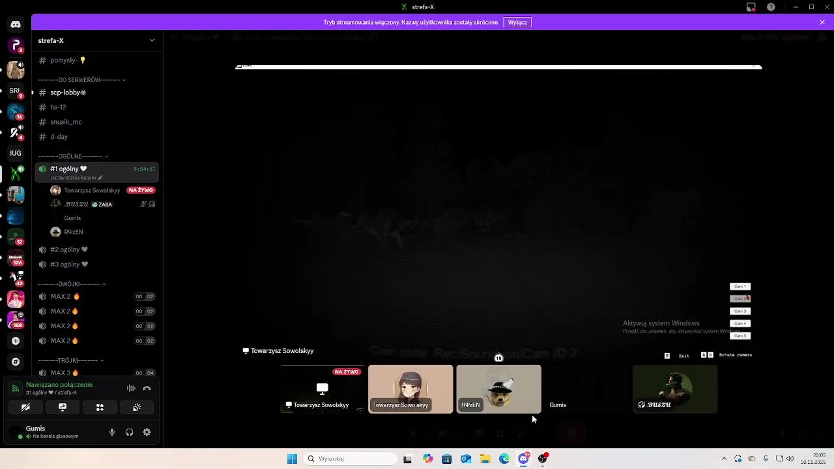Click Wyłącz to disable streamer mode
The height and width of the screenshot is (469, 834).
pyautogui.click(x=517, y=22)
